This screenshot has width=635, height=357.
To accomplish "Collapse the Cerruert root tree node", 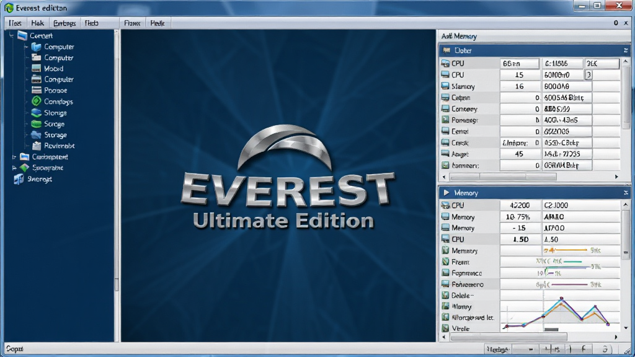I will (11, 35).
